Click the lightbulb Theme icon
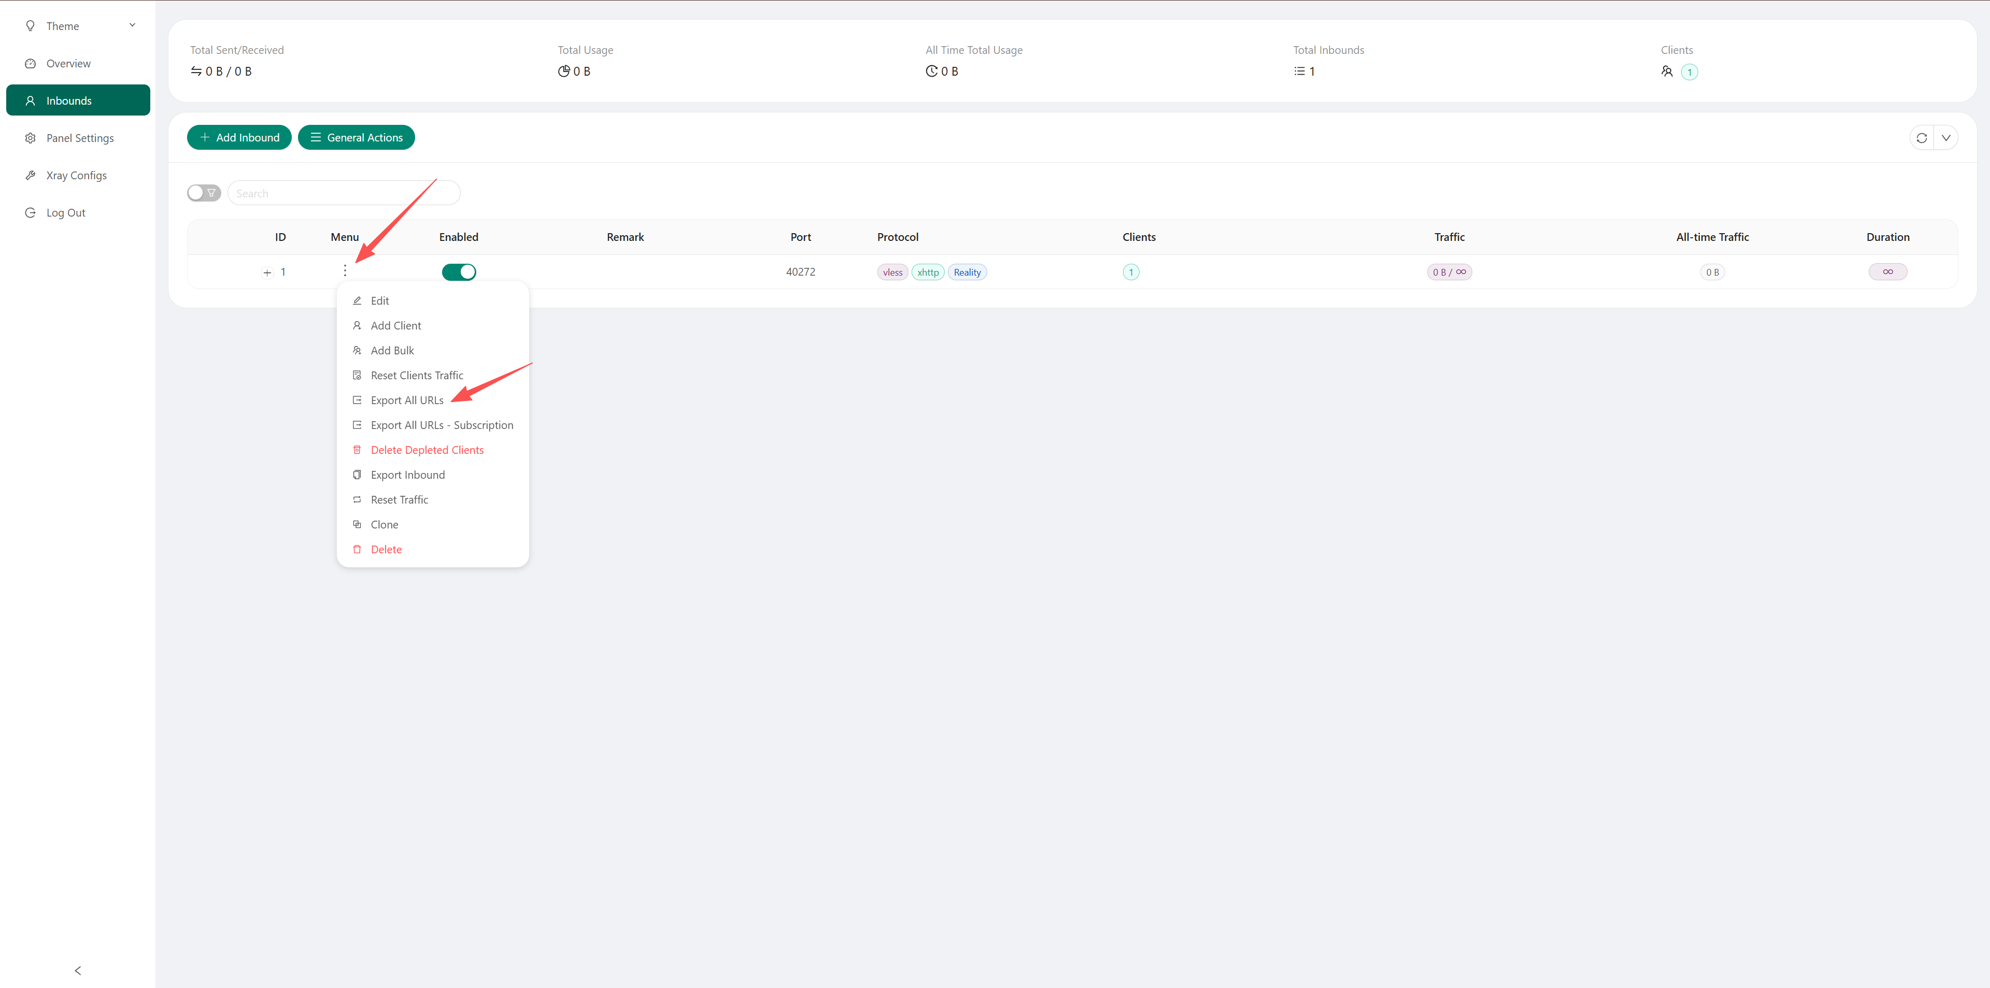1990x988 pixels. pos(30,25)
